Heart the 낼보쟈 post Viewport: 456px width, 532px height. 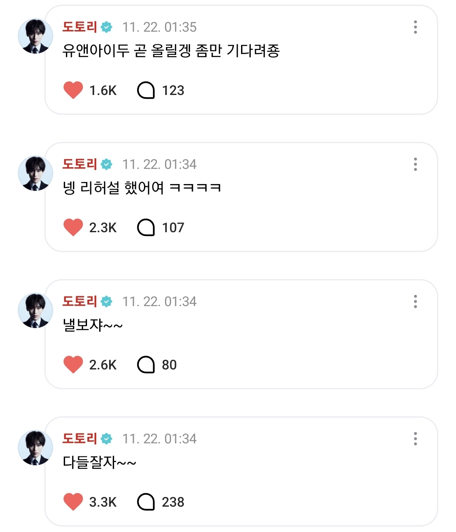[73, 365]
